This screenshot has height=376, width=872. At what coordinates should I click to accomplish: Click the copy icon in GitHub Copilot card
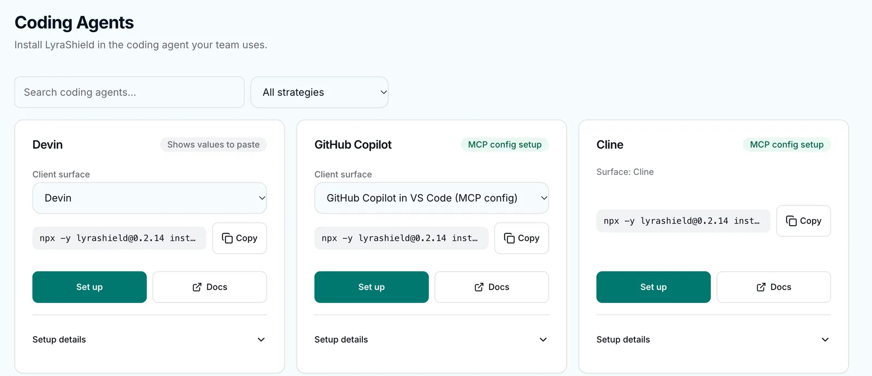coord(509,238)
